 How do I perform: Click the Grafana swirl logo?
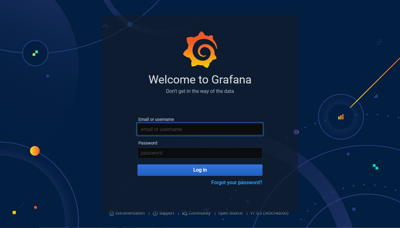pos(200,49)
